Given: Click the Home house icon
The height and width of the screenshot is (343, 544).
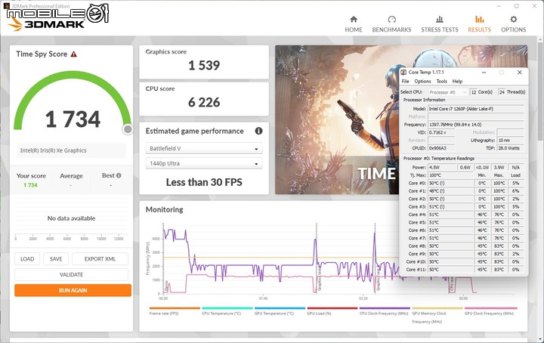Looking at the screenshot, I should click(354, 19).
